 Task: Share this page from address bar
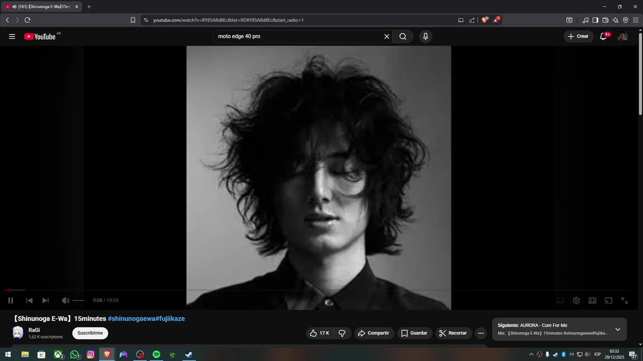pos(472,20)
